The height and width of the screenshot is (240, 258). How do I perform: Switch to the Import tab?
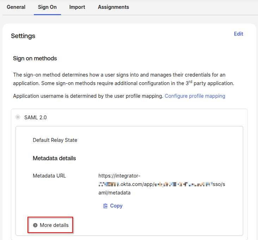[x=77, y=7]
